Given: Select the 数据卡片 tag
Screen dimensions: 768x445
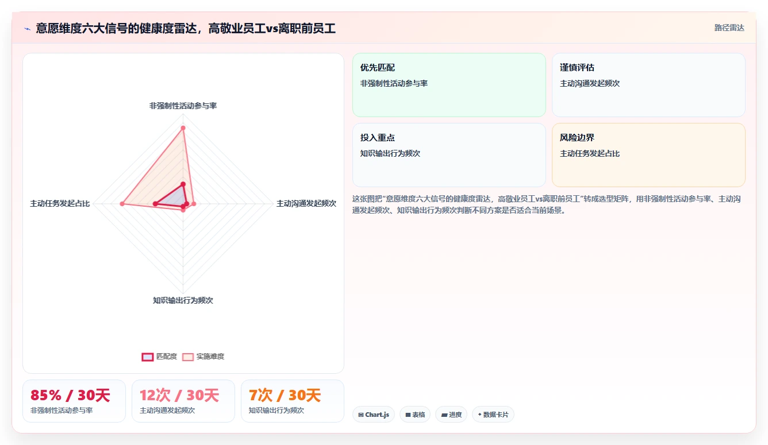Looking at the screenshot, I should click(x=493, y=415).
